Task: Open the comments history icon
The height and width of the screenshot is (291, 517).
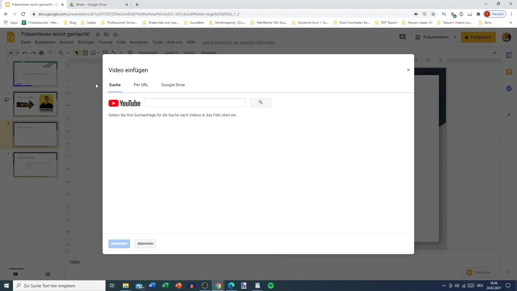Action: [402, 37]
